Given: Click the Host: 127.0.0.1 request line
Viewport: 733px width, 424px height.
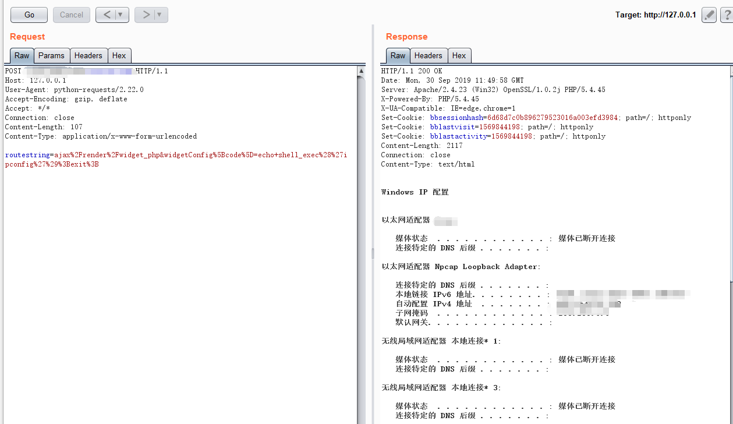Looking at the screenshot, I should (x=36, y=80).
